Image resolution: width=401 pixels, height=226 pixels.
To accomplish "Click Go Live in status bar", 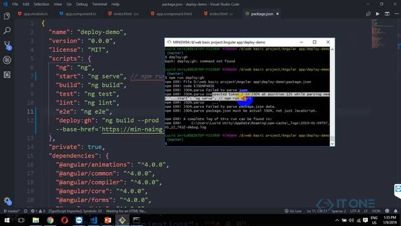I will pos(293,211).
